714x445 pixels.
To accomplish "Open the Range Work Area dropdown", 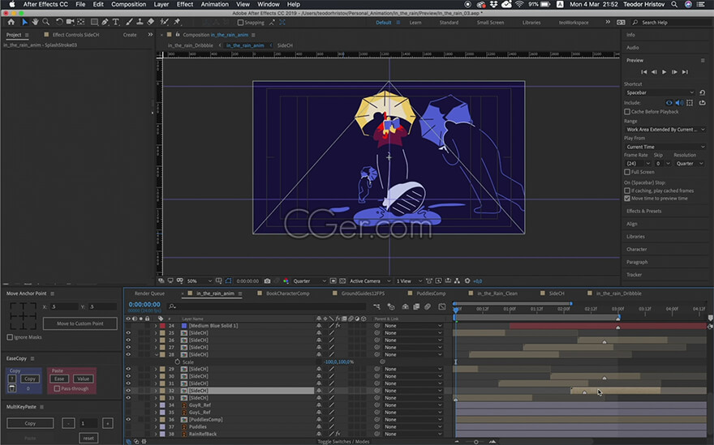I will point(665,129).
